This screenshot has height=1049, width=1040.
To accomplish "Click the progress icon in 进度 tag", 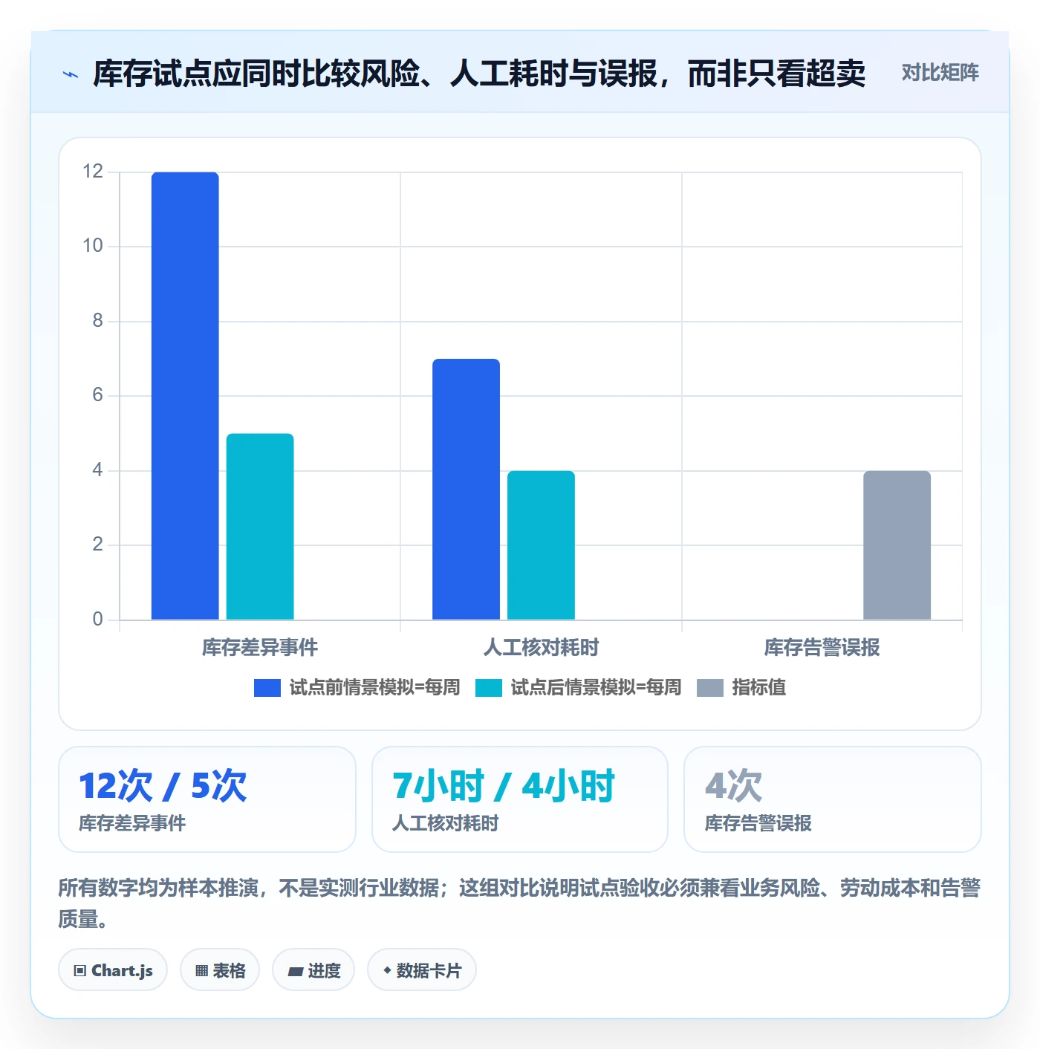I will coord(296,971).
